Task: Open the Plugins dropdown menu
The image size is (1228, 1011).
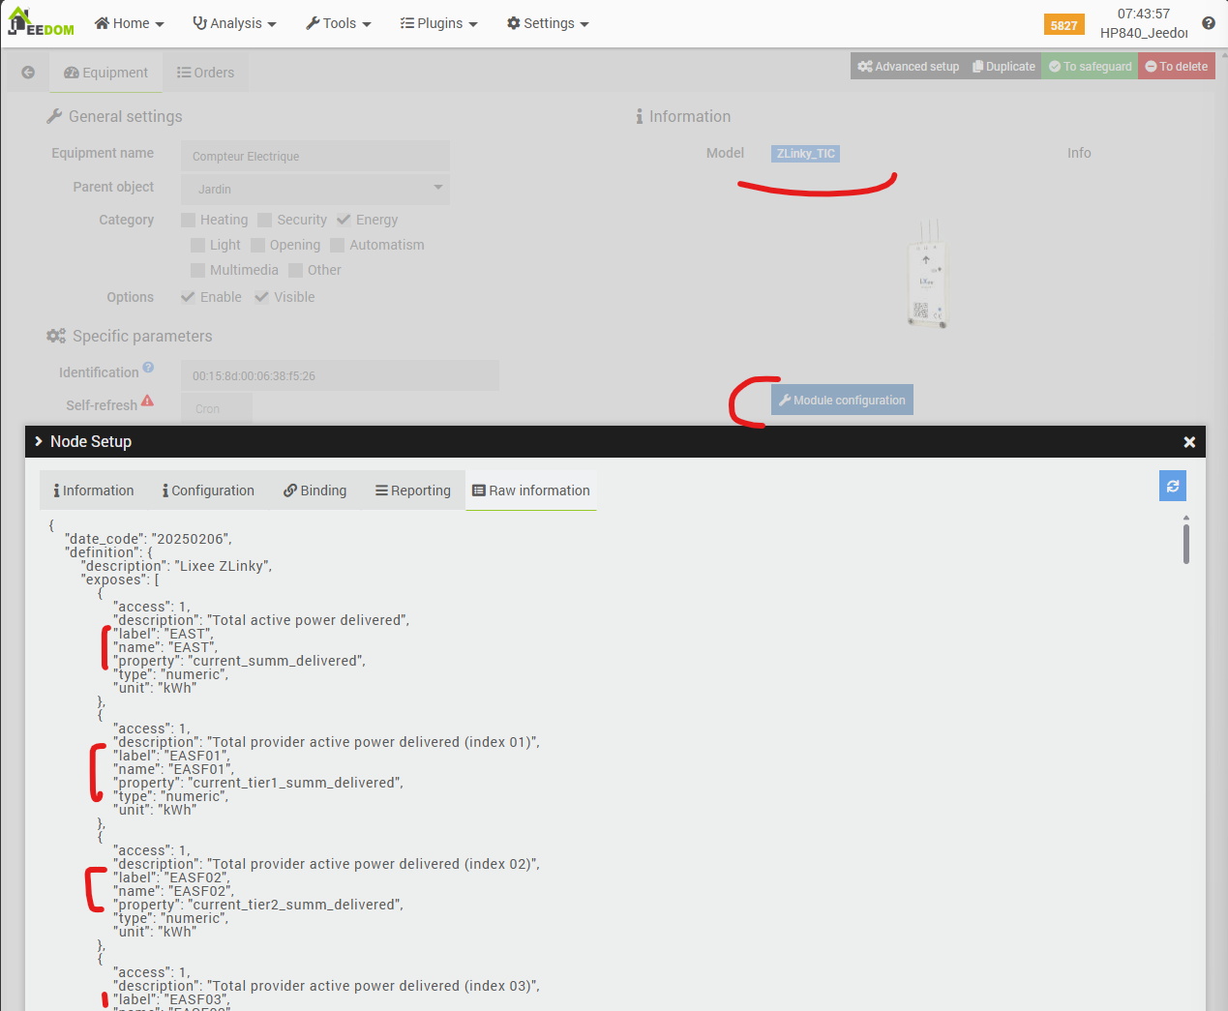Action: (x=439, y=23)
